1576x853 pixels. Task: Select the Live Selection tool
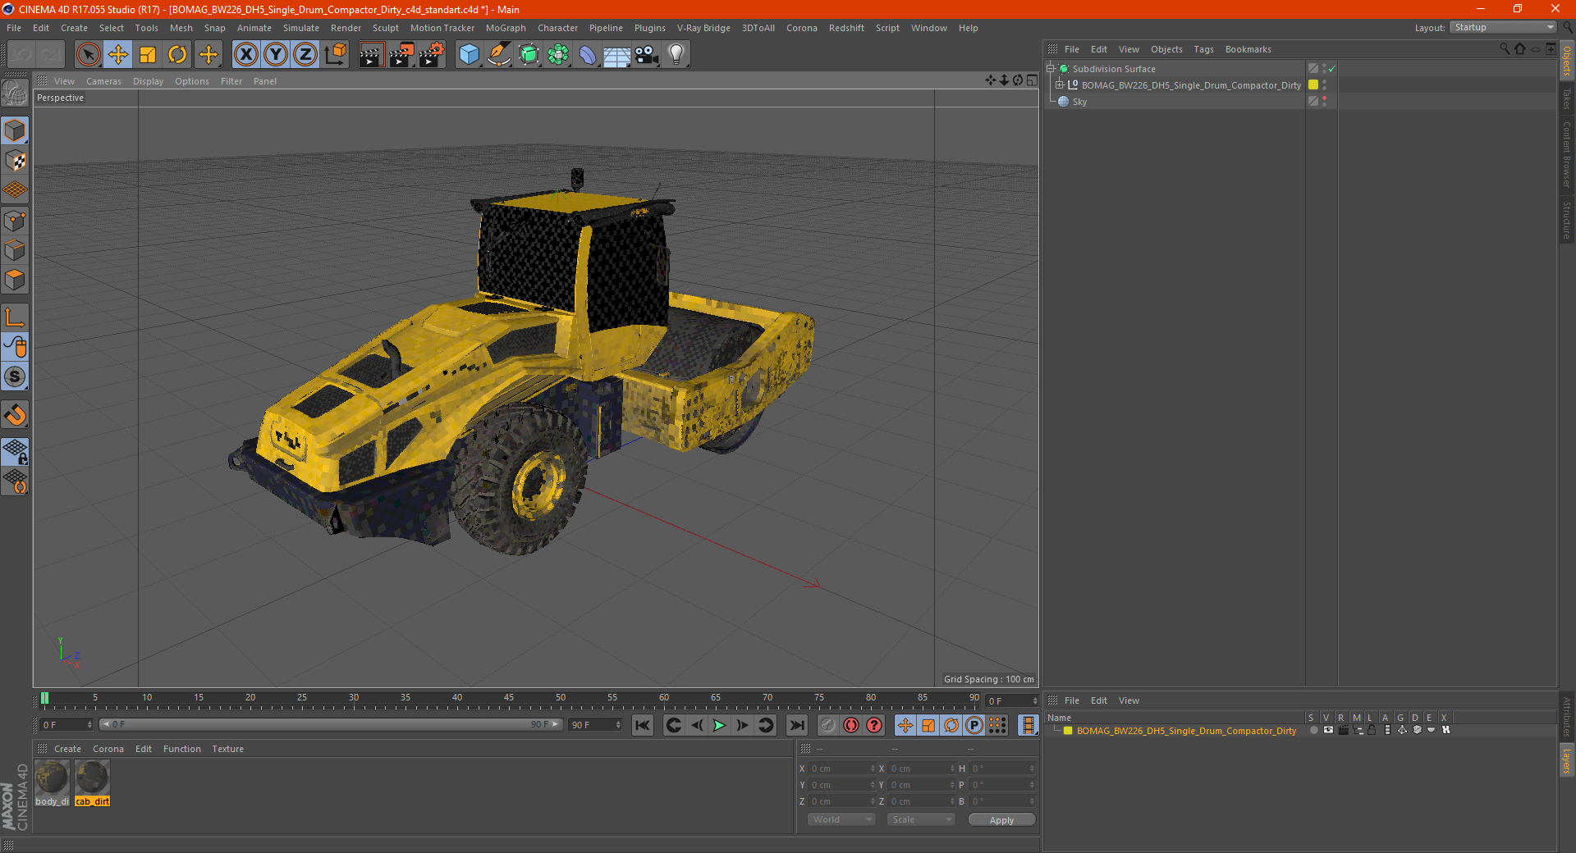tap(88, 55)
